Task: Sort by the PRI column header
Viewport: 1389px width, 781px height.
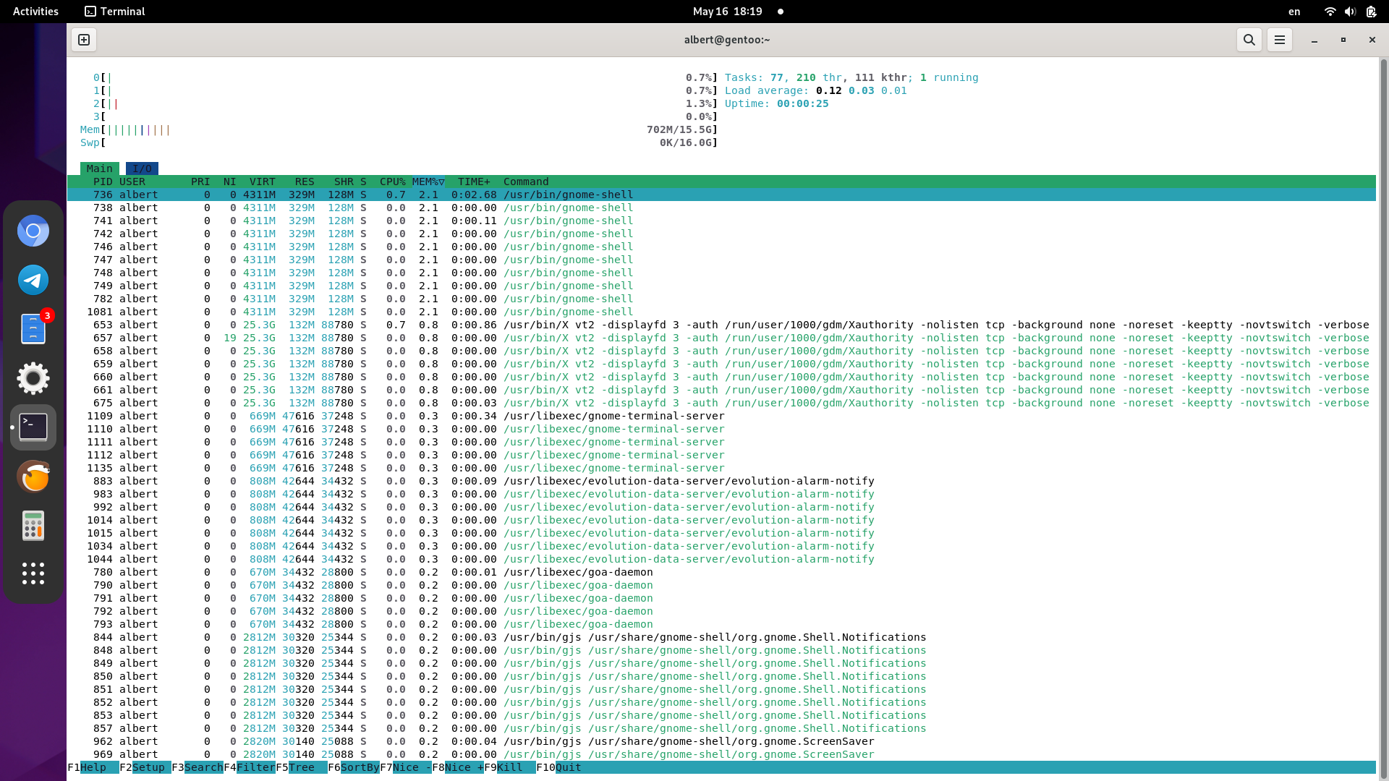Action: click(200, 182)
